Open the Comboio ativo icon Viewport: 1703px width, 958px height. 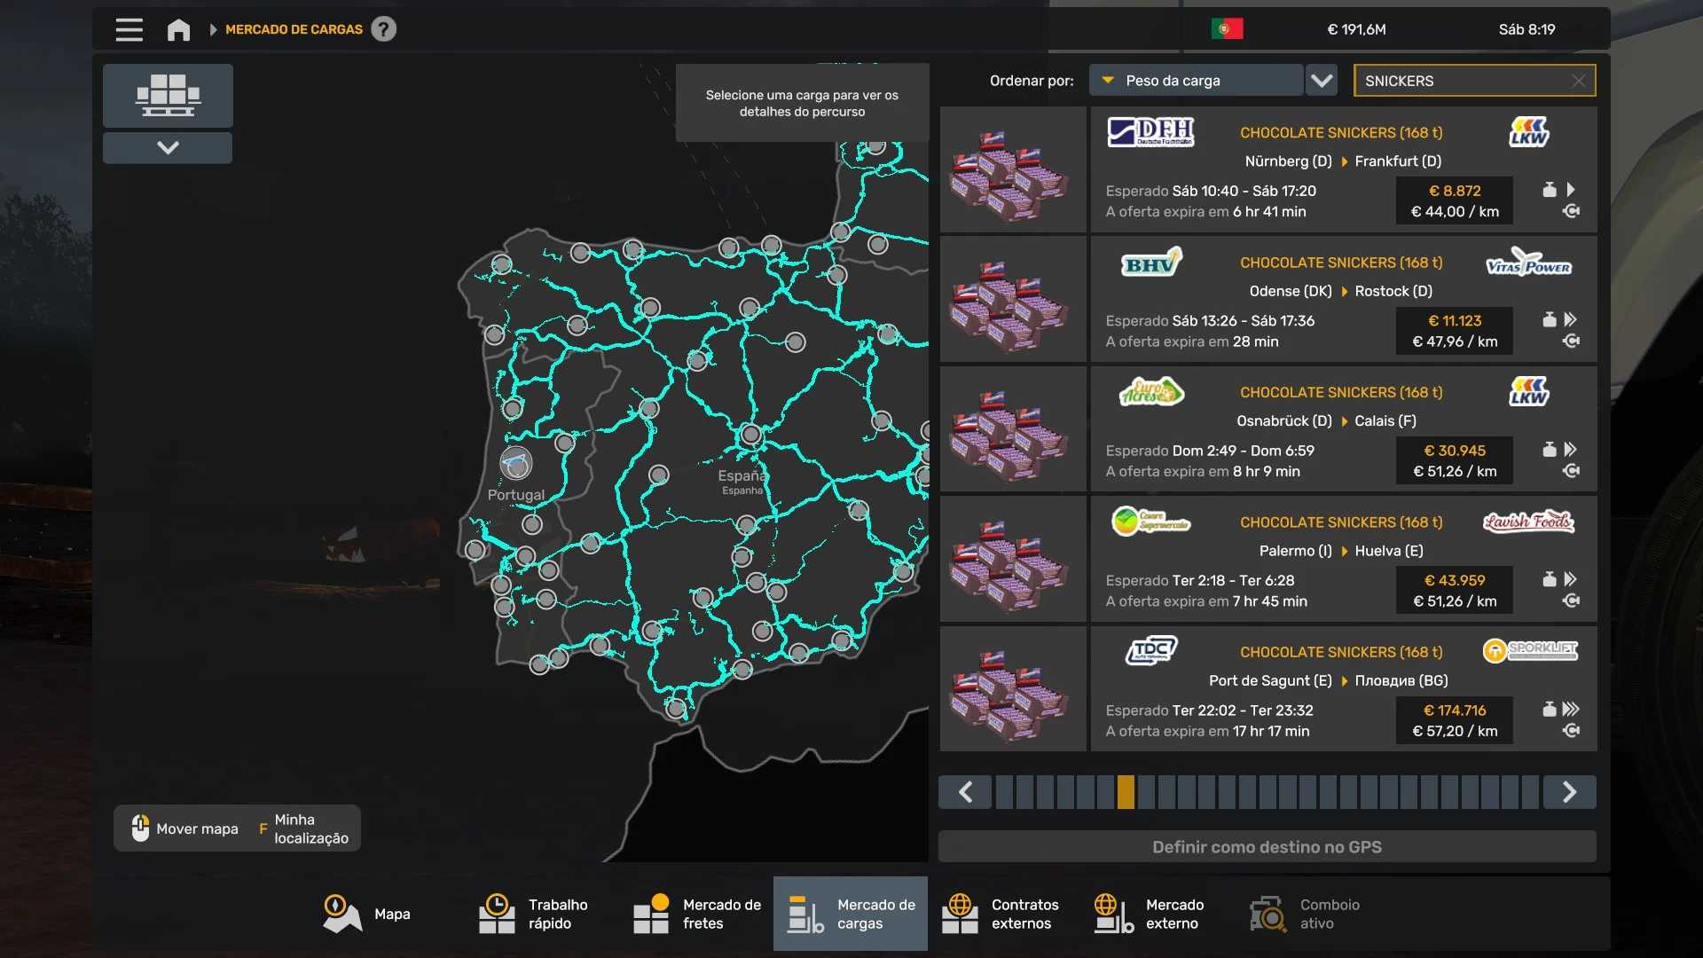point(1267,914)
